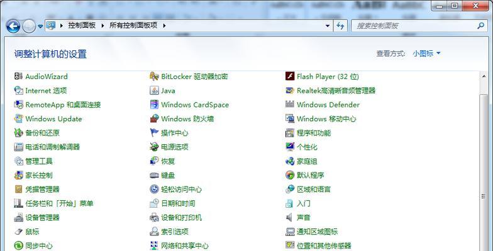Open the 电源选项 icon

[154, 147]
